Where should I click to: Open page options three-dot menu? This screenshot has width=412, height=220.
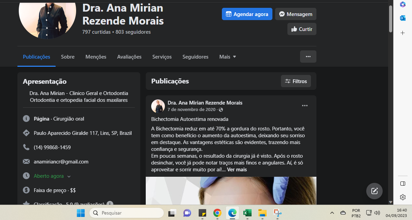pyautogui.click(x=308, y=57)
